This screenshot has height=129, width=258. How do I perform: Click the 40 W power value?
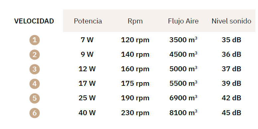(x=87, y=113)
